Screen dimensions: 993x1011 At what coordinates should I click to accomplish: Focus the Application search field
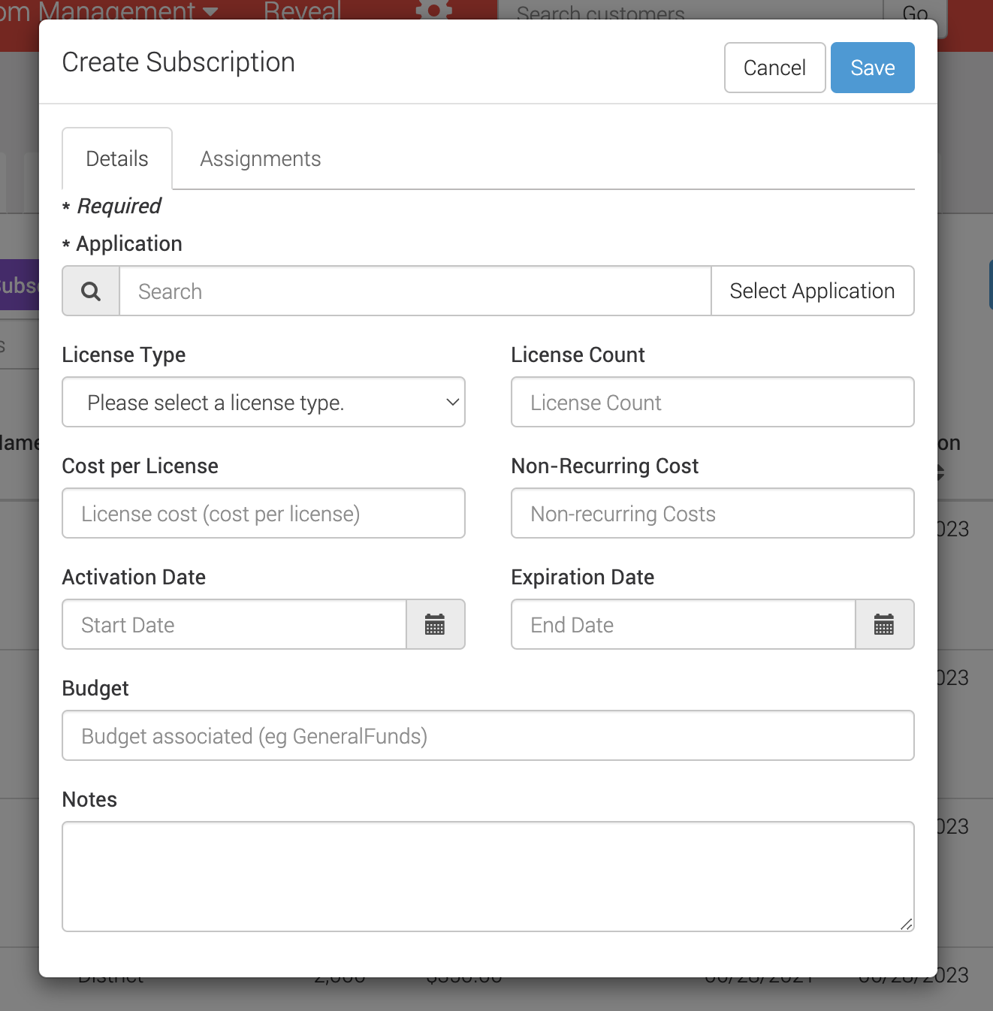pos(415,291)
